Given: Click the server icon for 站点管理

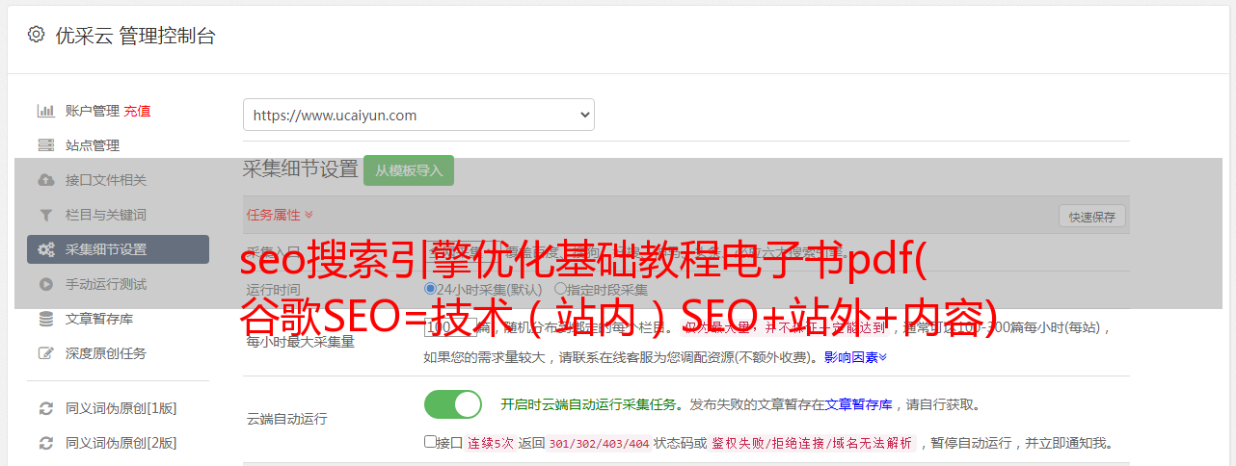Looking at the screenshot, I should click(45, 145).
